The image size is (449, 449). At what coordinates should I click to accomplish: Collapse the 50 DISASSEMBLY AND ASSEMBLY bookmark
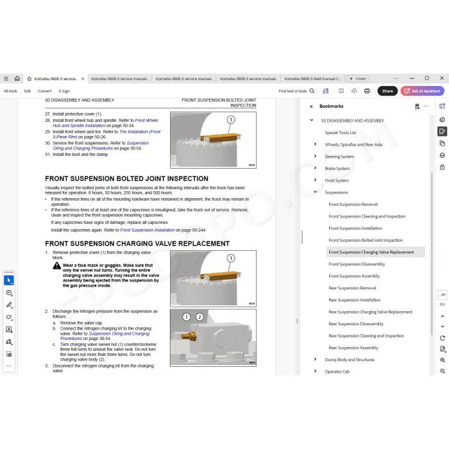click(312, 121)
